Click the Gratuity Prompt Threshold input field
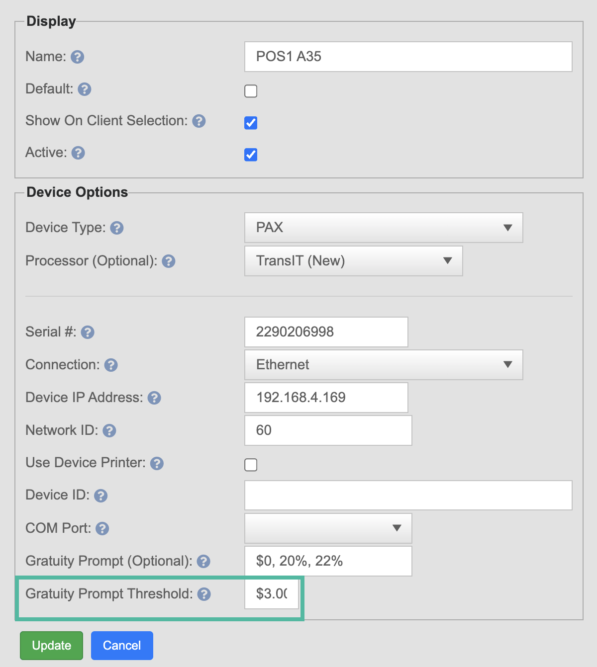This screenshot has width=597, height=667. point(272,594)
